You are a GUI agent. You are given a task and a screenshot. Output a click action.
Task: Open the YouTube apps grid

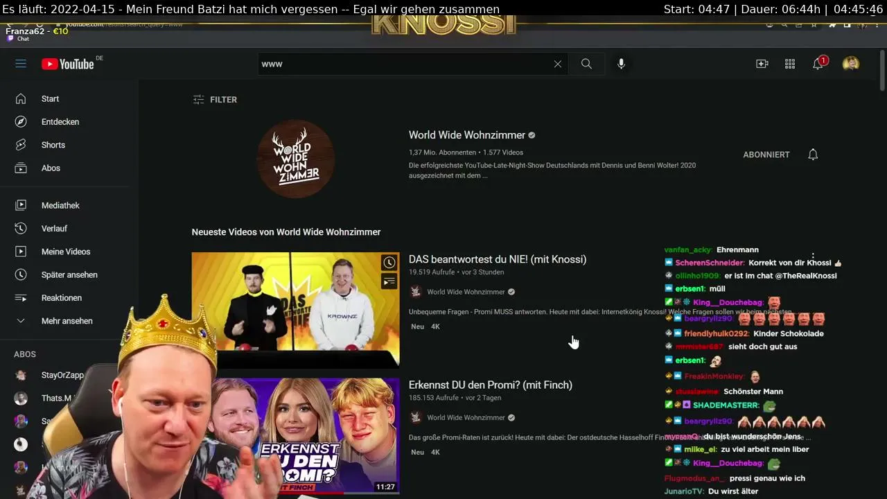[790, 64]
